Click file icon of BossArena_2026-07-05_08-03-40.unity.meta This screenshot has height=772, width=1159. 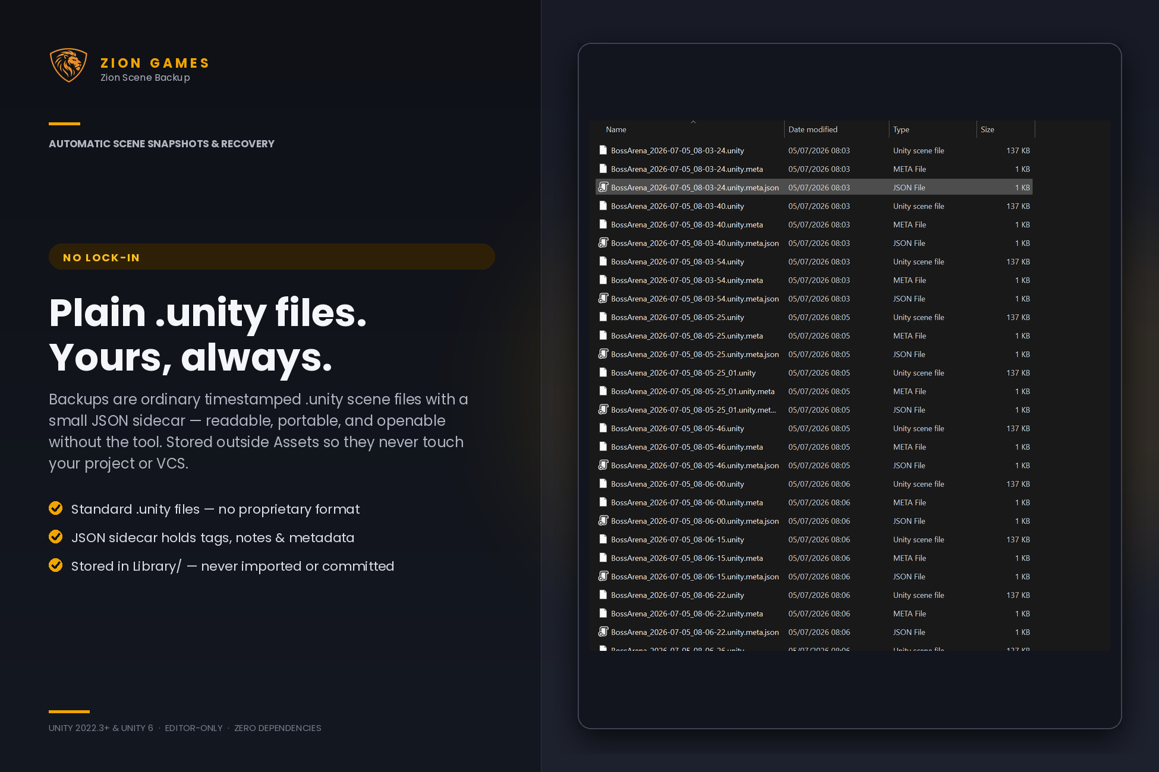tap(603, 224)
